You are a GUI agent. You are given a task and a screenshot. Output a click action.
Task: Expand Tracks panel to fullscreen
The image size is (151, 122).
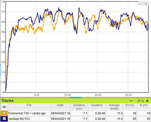142,101
